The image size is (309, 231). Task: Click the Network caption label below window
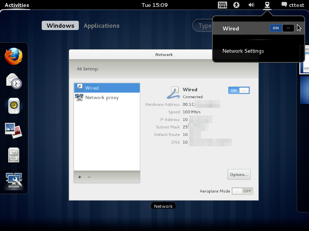[163, 206]
